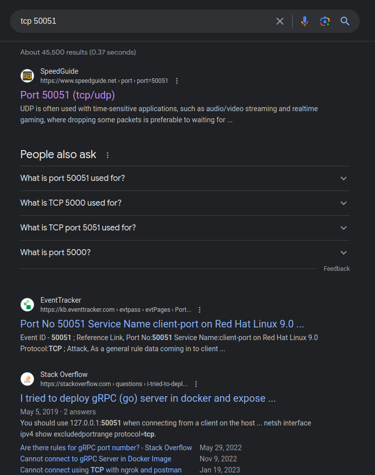Click the SpeedGuide site favicon
This screenshot has width=375, height=475.
(27, 76)
